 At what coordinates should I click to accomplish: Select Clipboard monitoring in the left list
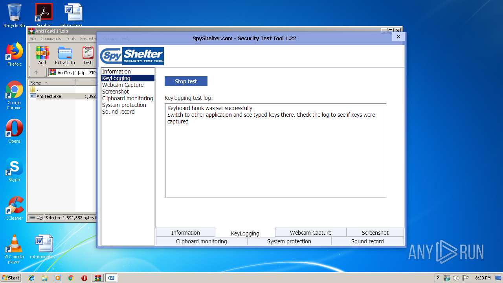[127, 98]
